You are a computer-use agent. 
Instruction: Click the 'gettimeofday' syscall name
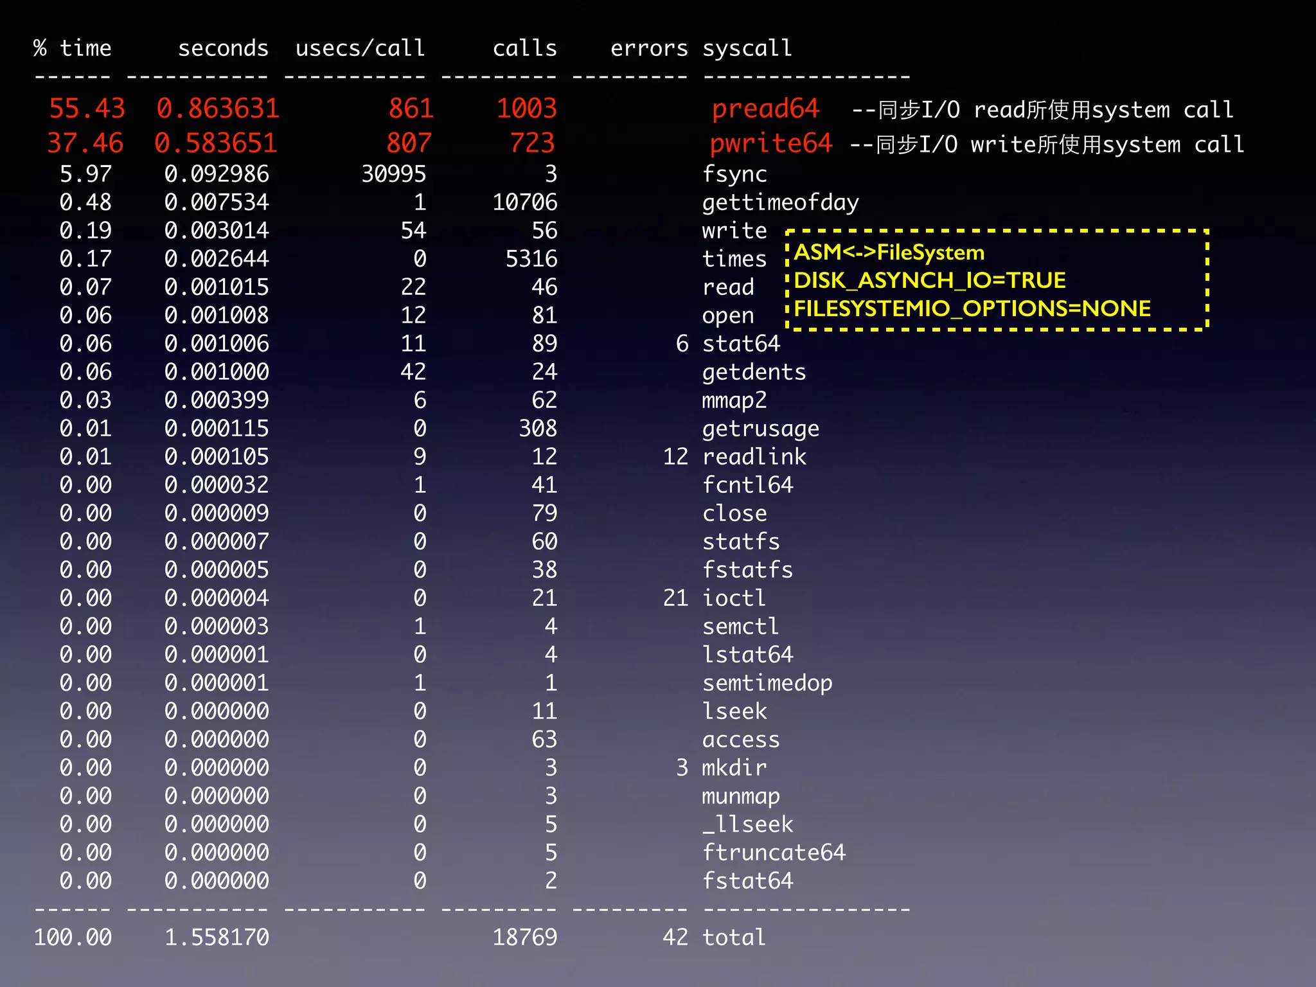[780, 203]
